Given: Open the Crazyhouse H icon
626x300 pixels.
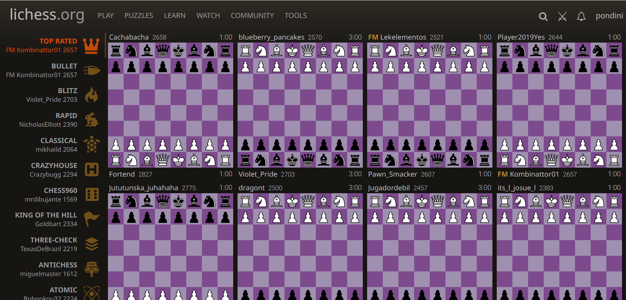Looking at the screenshot, I should [91, 170].
